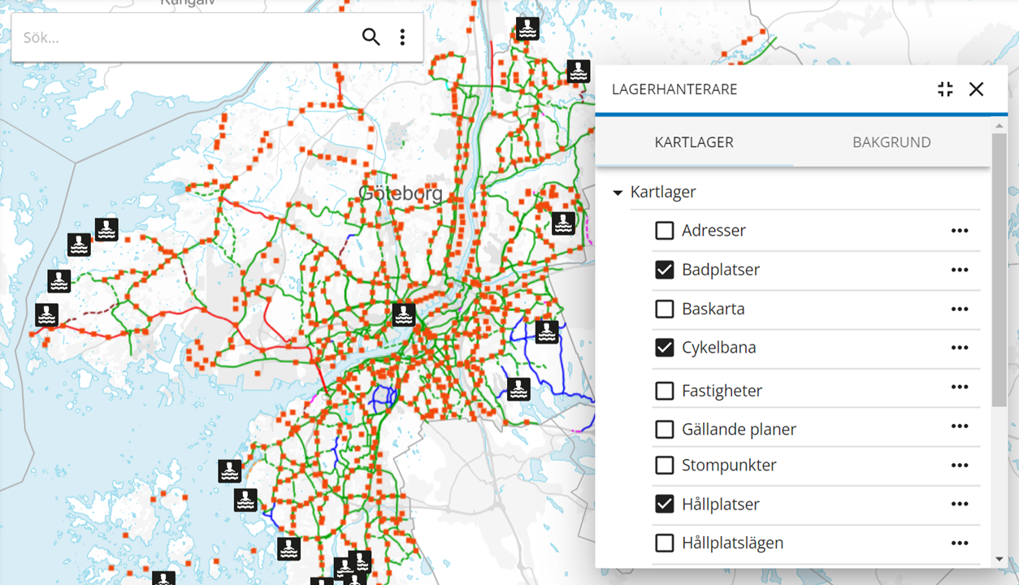1019x585 pixels.
Task: Open options for Hållplatslägen layer
Action: tap(959, 542)
